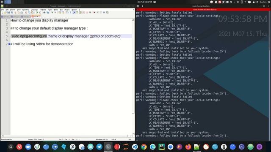Play back the recorded macro from the toolbar
This screenshot has height=152, width=271.
pyautogui.click(x=101, y=12)
